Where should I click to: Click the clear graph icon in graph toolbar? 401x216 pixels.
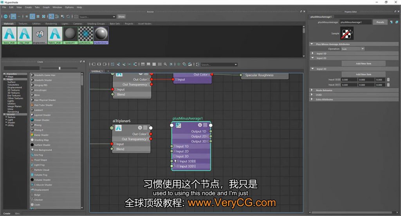[112, 64]
